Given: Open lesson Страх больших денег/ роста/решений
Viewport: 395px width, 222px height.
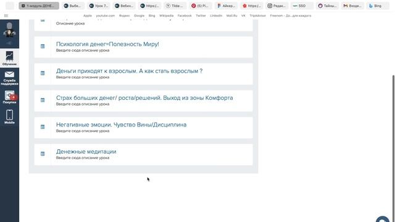Looking at the screenshot, I should (144, 98).
